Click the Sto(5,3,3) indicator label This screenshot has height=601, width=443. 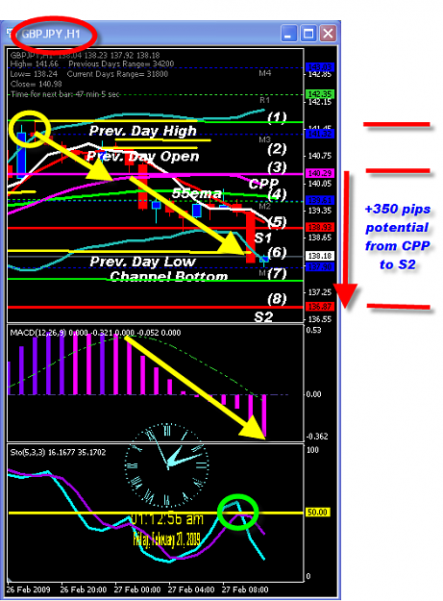tap(28, 452)
